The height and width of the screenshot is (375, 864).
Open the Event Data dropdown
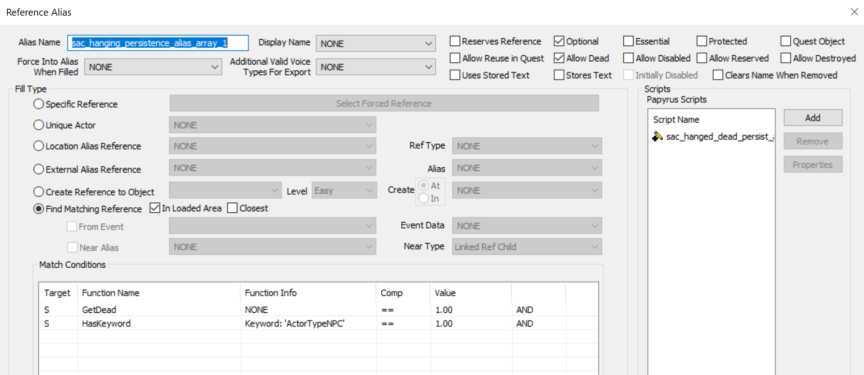point(527,226)
